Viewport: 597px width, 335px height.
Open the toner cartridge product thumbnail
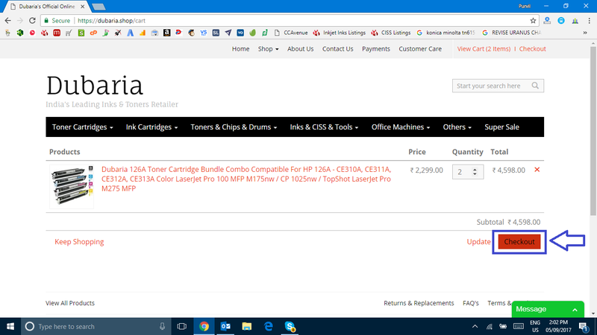click(x=72, y=186)
